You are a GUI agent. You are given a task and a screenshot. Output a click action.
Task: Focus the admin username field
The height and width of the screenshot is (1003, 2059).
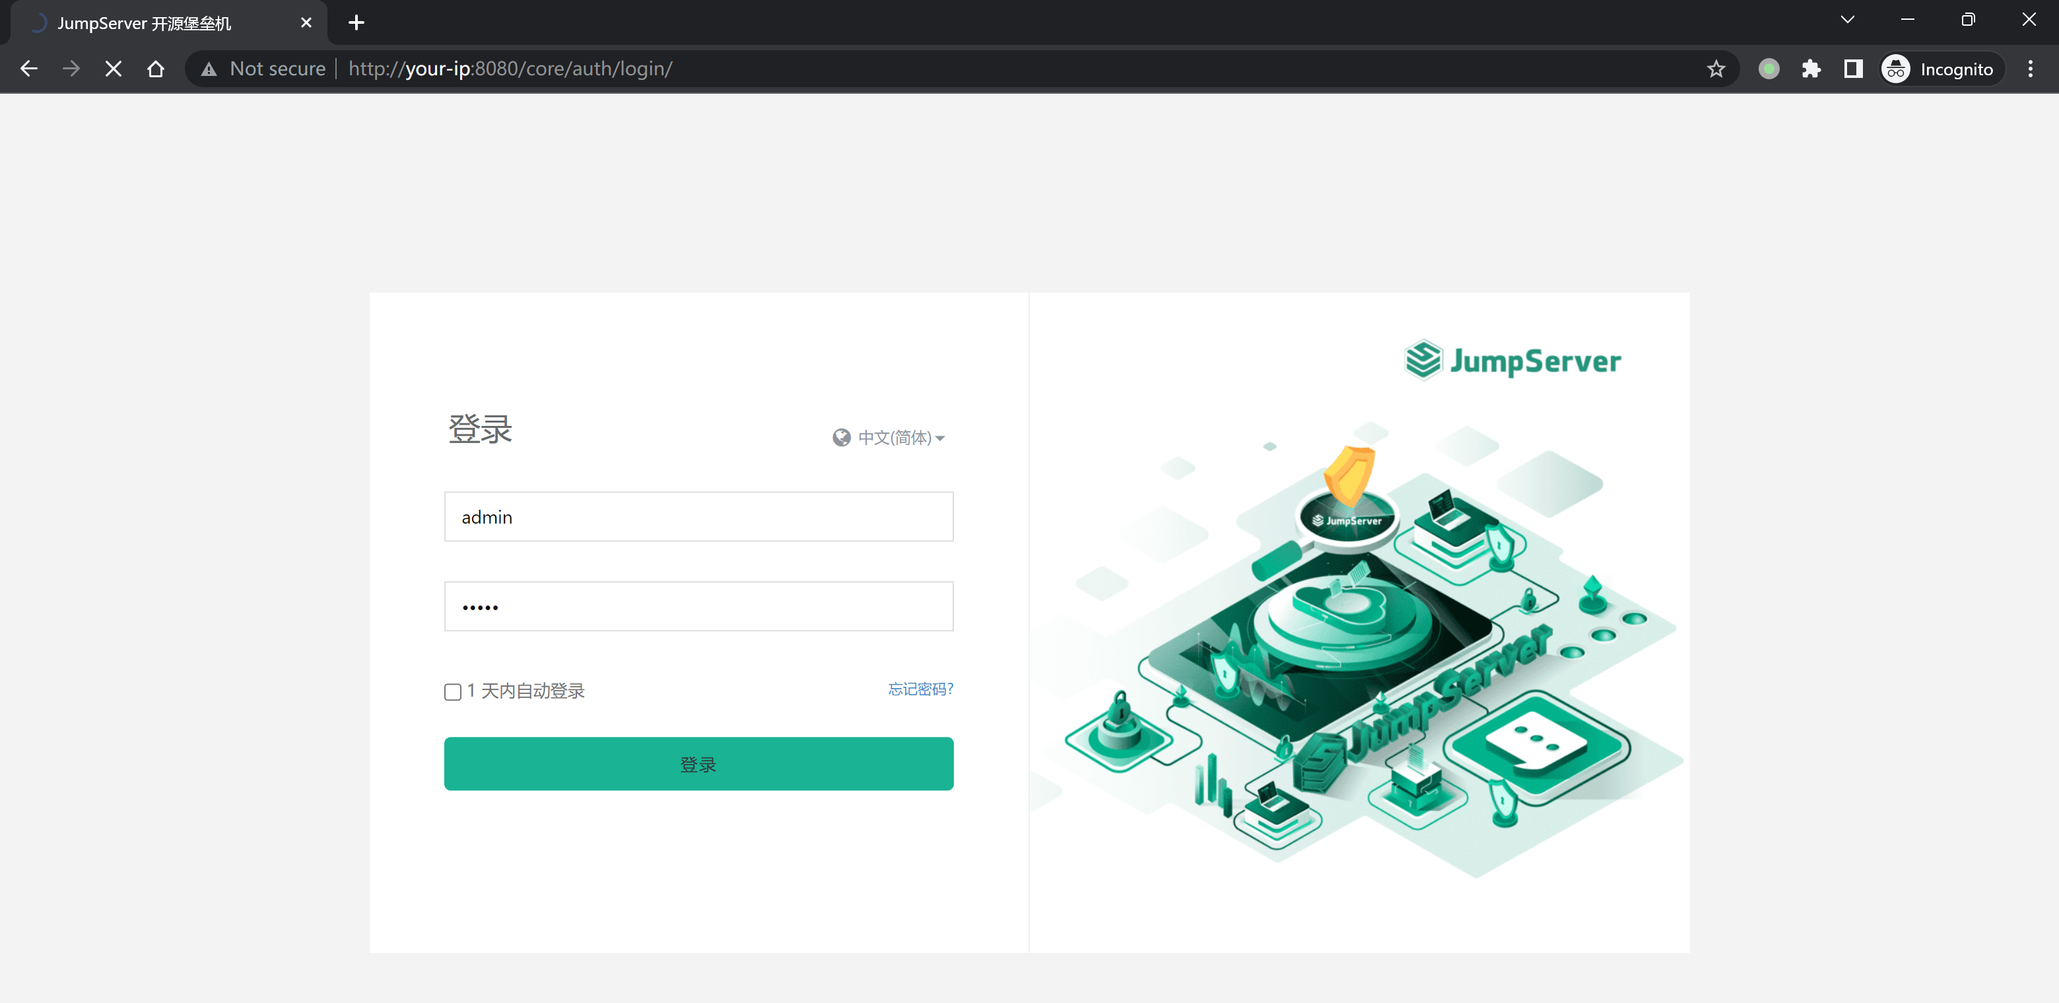point(698,517)
